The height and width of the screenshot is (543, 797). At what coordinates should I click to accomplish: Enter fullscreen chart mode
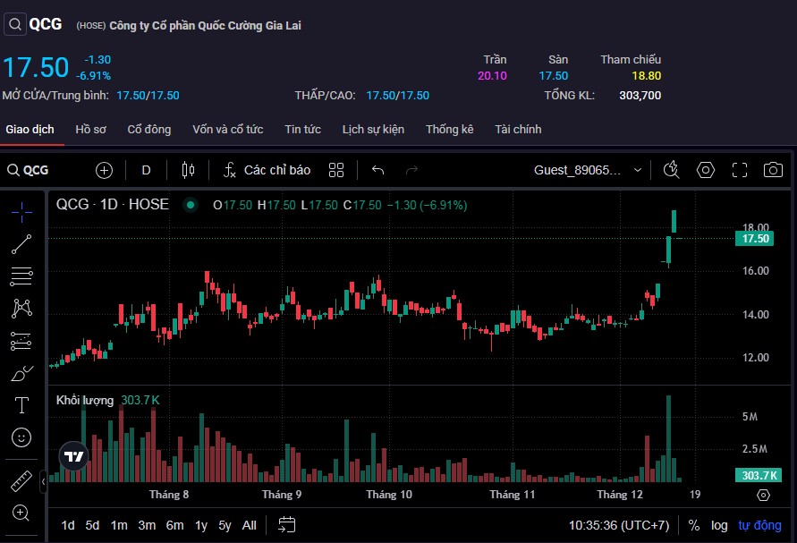(740, 170)
